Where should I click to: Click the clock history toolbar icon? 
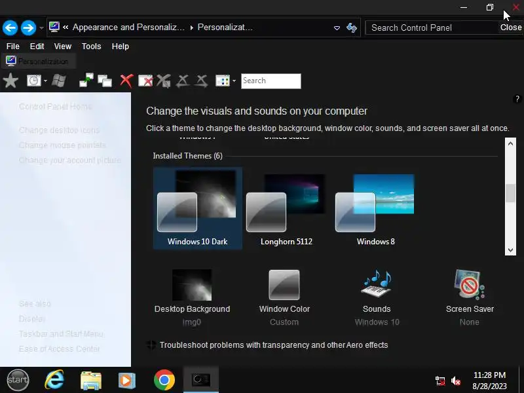coord(34,81)
